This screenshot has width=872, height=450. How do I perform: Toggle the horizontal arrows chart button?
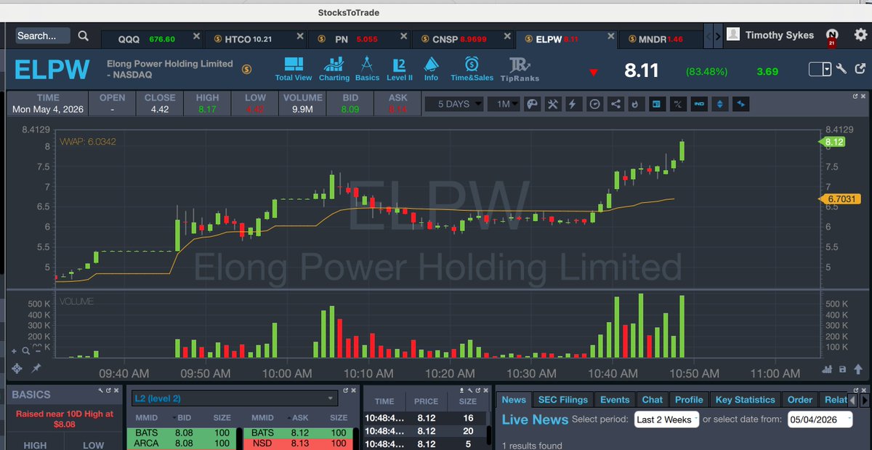tap(741, 104)
